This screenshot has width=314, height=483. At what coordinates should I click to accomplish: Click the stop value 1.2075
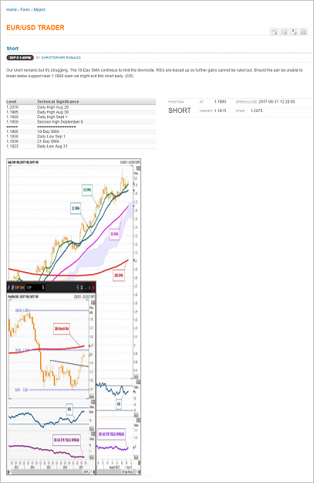(256, 111)
